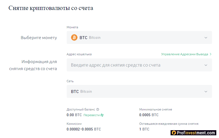Viewport: 219px width, 138px height.
Task: Click the Перевести transfer link
Action: [x=91, y=115]
